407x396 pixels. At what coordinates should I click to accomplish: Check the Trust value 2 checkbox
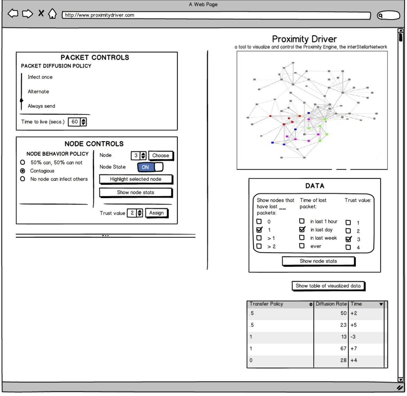point(348,231)
